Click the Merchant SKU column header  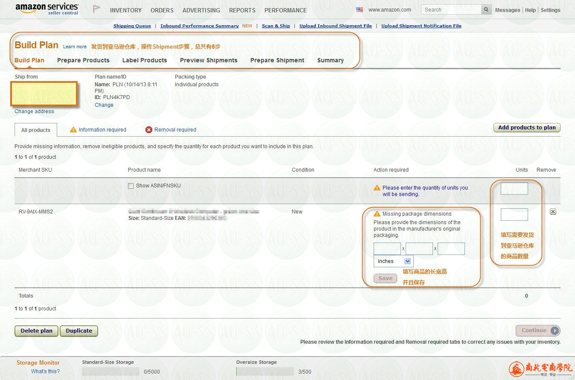click(x=35, y=170)
